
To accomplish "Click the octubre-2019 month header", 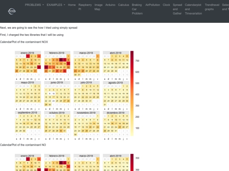I will click(x=57, y=113).
